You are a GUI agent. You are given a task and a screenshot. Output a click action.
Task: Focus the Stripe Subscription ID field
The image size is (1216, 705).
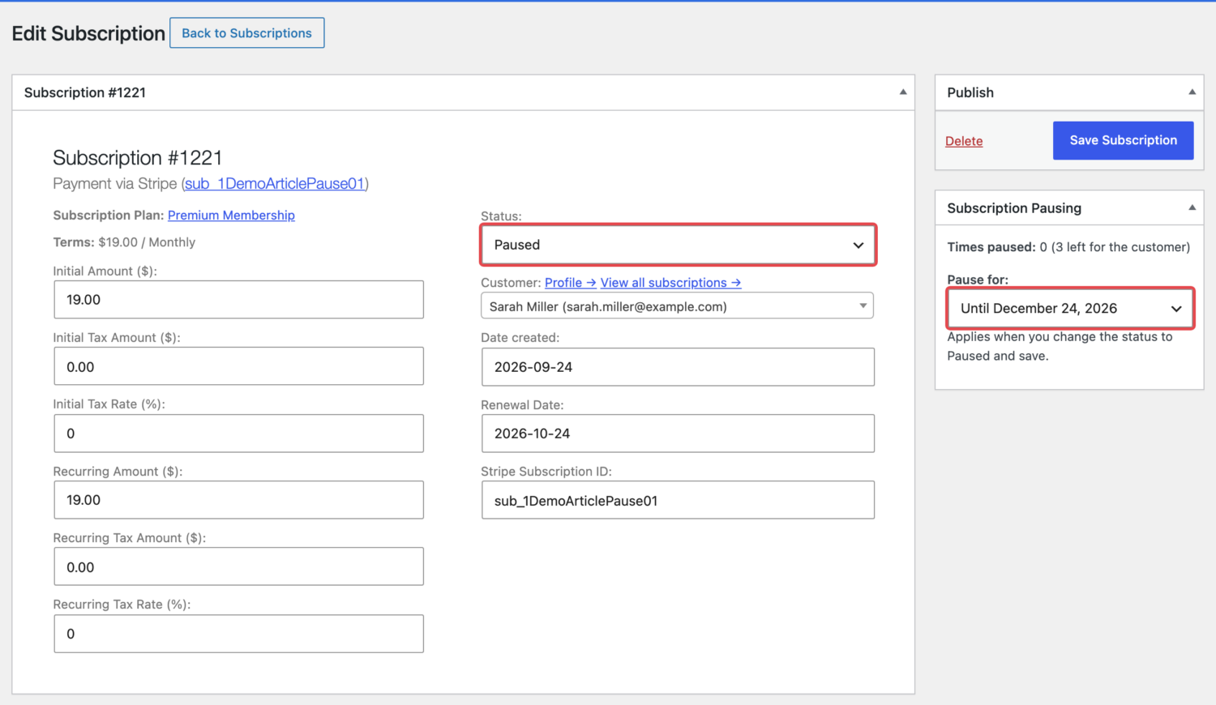point(678,500)
